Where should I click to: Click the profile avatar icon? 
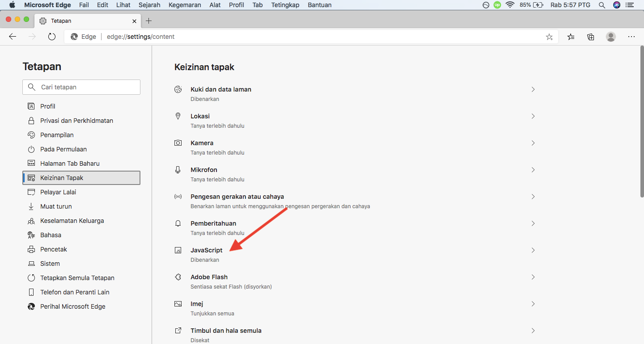(611, 37)
